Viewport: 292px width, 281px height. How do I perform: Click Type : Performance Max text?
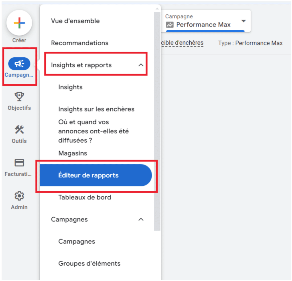tap(250, 43)
